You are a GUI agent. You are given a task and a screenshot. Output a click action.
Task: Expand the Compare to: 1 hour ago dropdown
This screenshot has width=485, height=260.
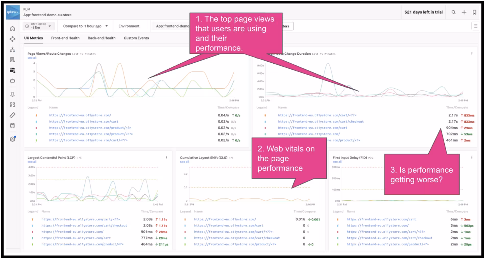85,26
